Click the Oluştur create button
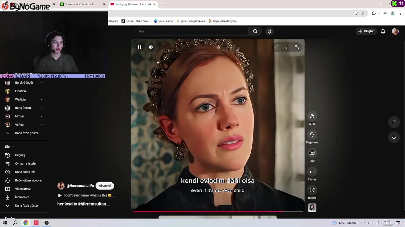Image resolution: width=405 pixels, height=227 pixels. click(366, 31)
